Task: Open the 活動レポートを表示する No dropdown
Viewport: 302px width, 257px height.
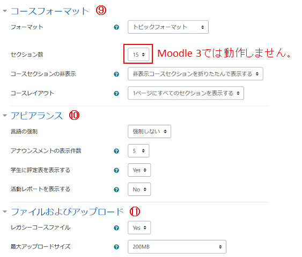Action: tap(139, 190)
